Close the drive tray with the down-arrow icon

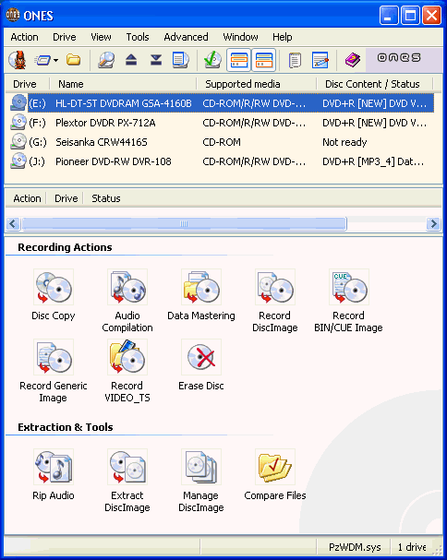[x=156, y=60]
